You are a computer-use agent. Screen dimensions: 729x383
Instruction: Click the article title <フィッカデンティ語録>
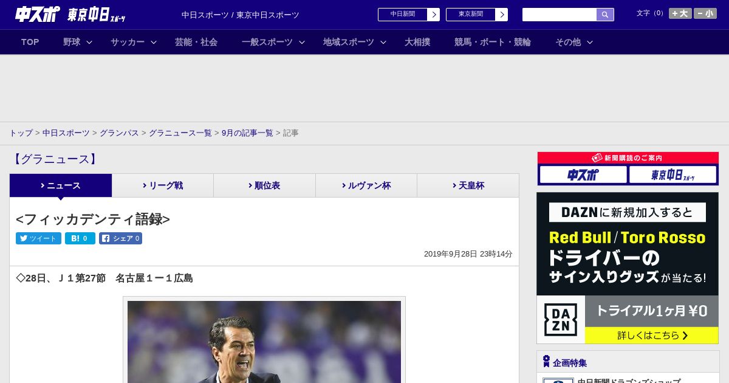click(93, 219)
